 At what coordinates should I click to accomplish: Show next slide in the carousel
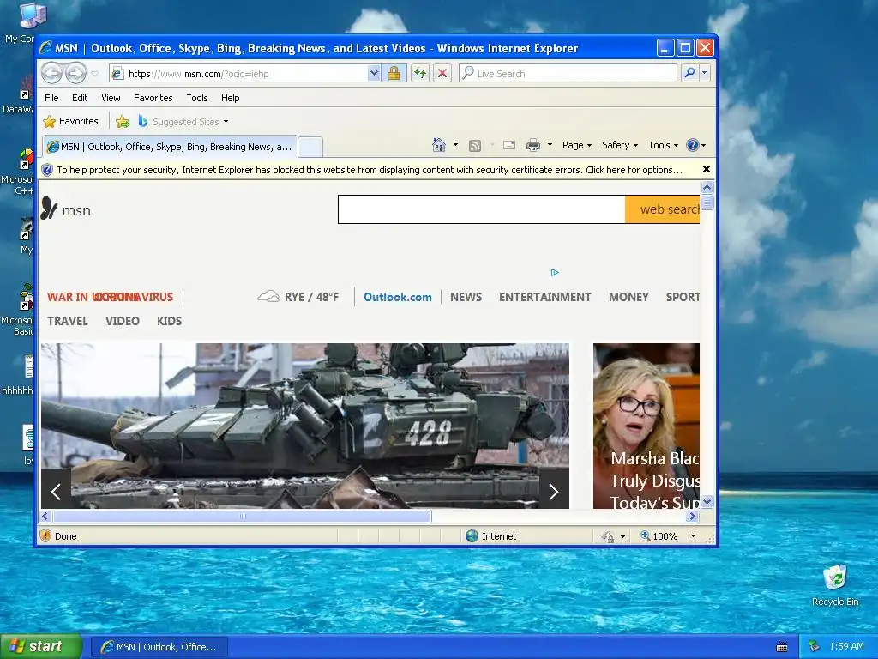554,492
